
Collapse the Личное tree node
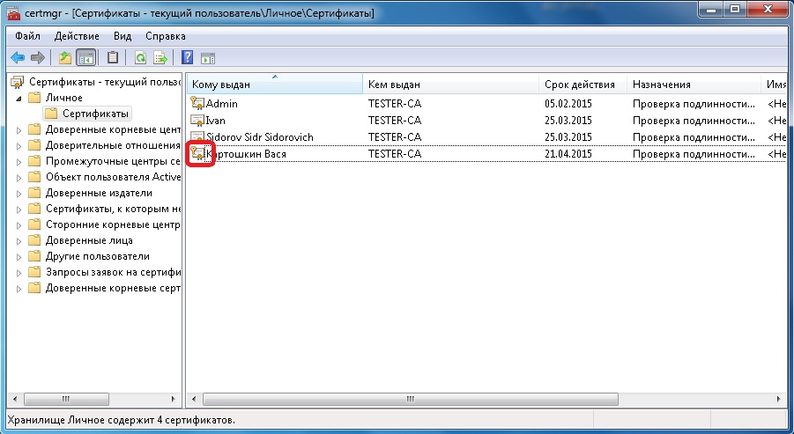(19, 98)
